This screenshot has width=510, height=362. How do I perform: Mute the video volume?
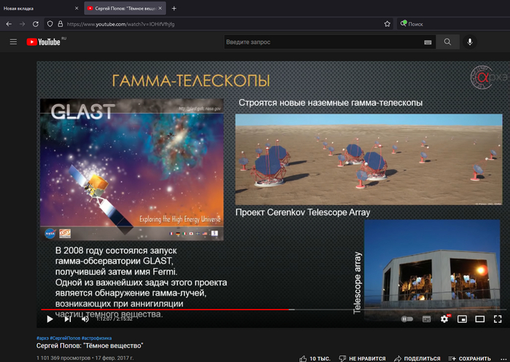85,319
